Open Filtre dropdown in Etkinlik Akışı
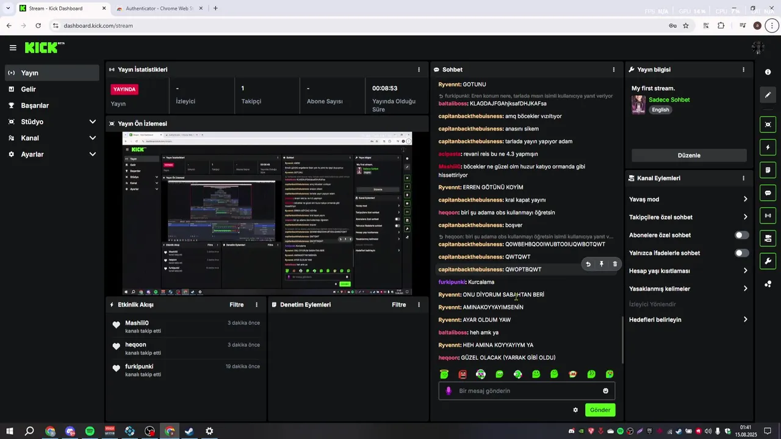This screenshot has width=781, height=439. coord(236,305)
